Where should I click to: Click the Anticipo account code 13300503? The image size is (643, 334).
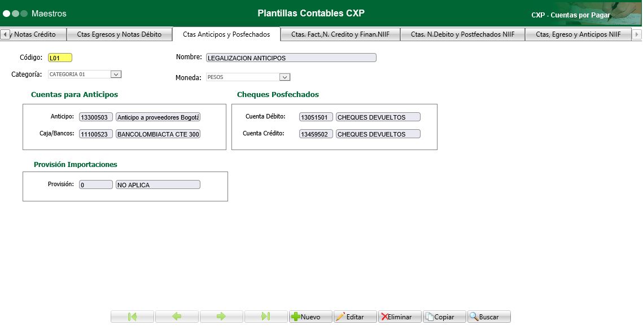96,117
